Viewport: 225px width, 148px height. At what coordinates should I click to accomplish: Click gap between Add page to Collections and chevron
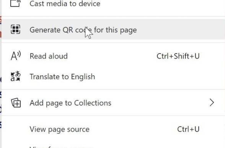pos(160,102)
